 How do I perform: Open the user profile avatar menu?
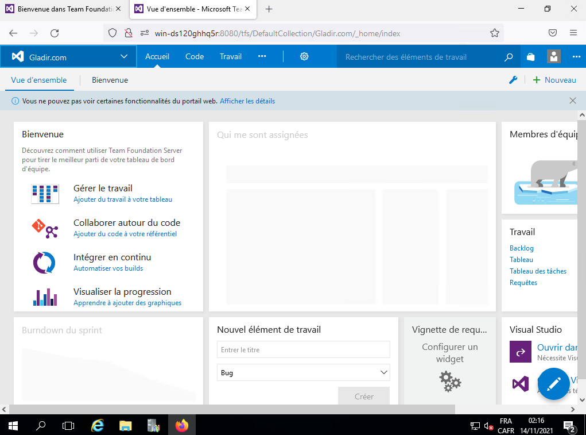pyautogui.click(x=553, y=56)
